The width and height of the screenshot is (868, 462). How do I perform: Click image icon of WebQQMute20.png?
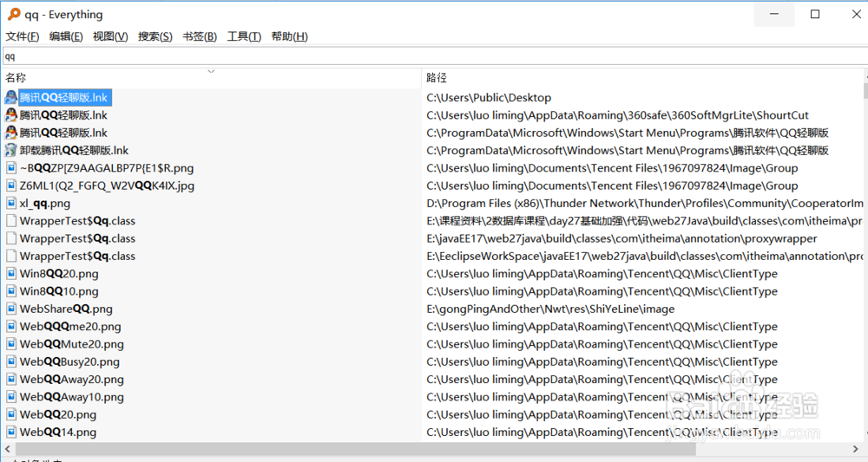click(11, 344)
